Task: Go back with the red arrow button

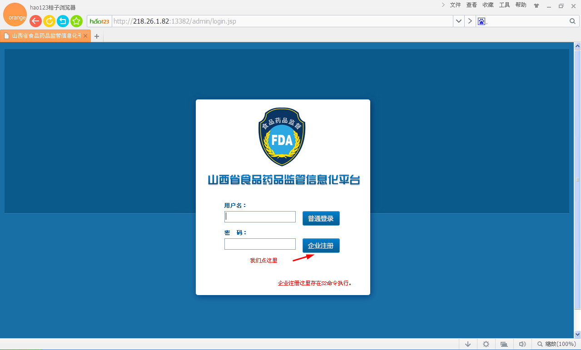Action: coord(35,21)
